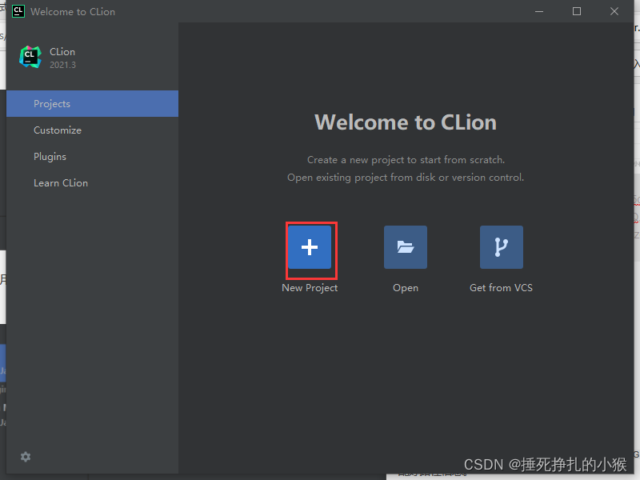640x480 pixels.
Task: Switch to the Customize tab
Action: click(x=92, y=130)
